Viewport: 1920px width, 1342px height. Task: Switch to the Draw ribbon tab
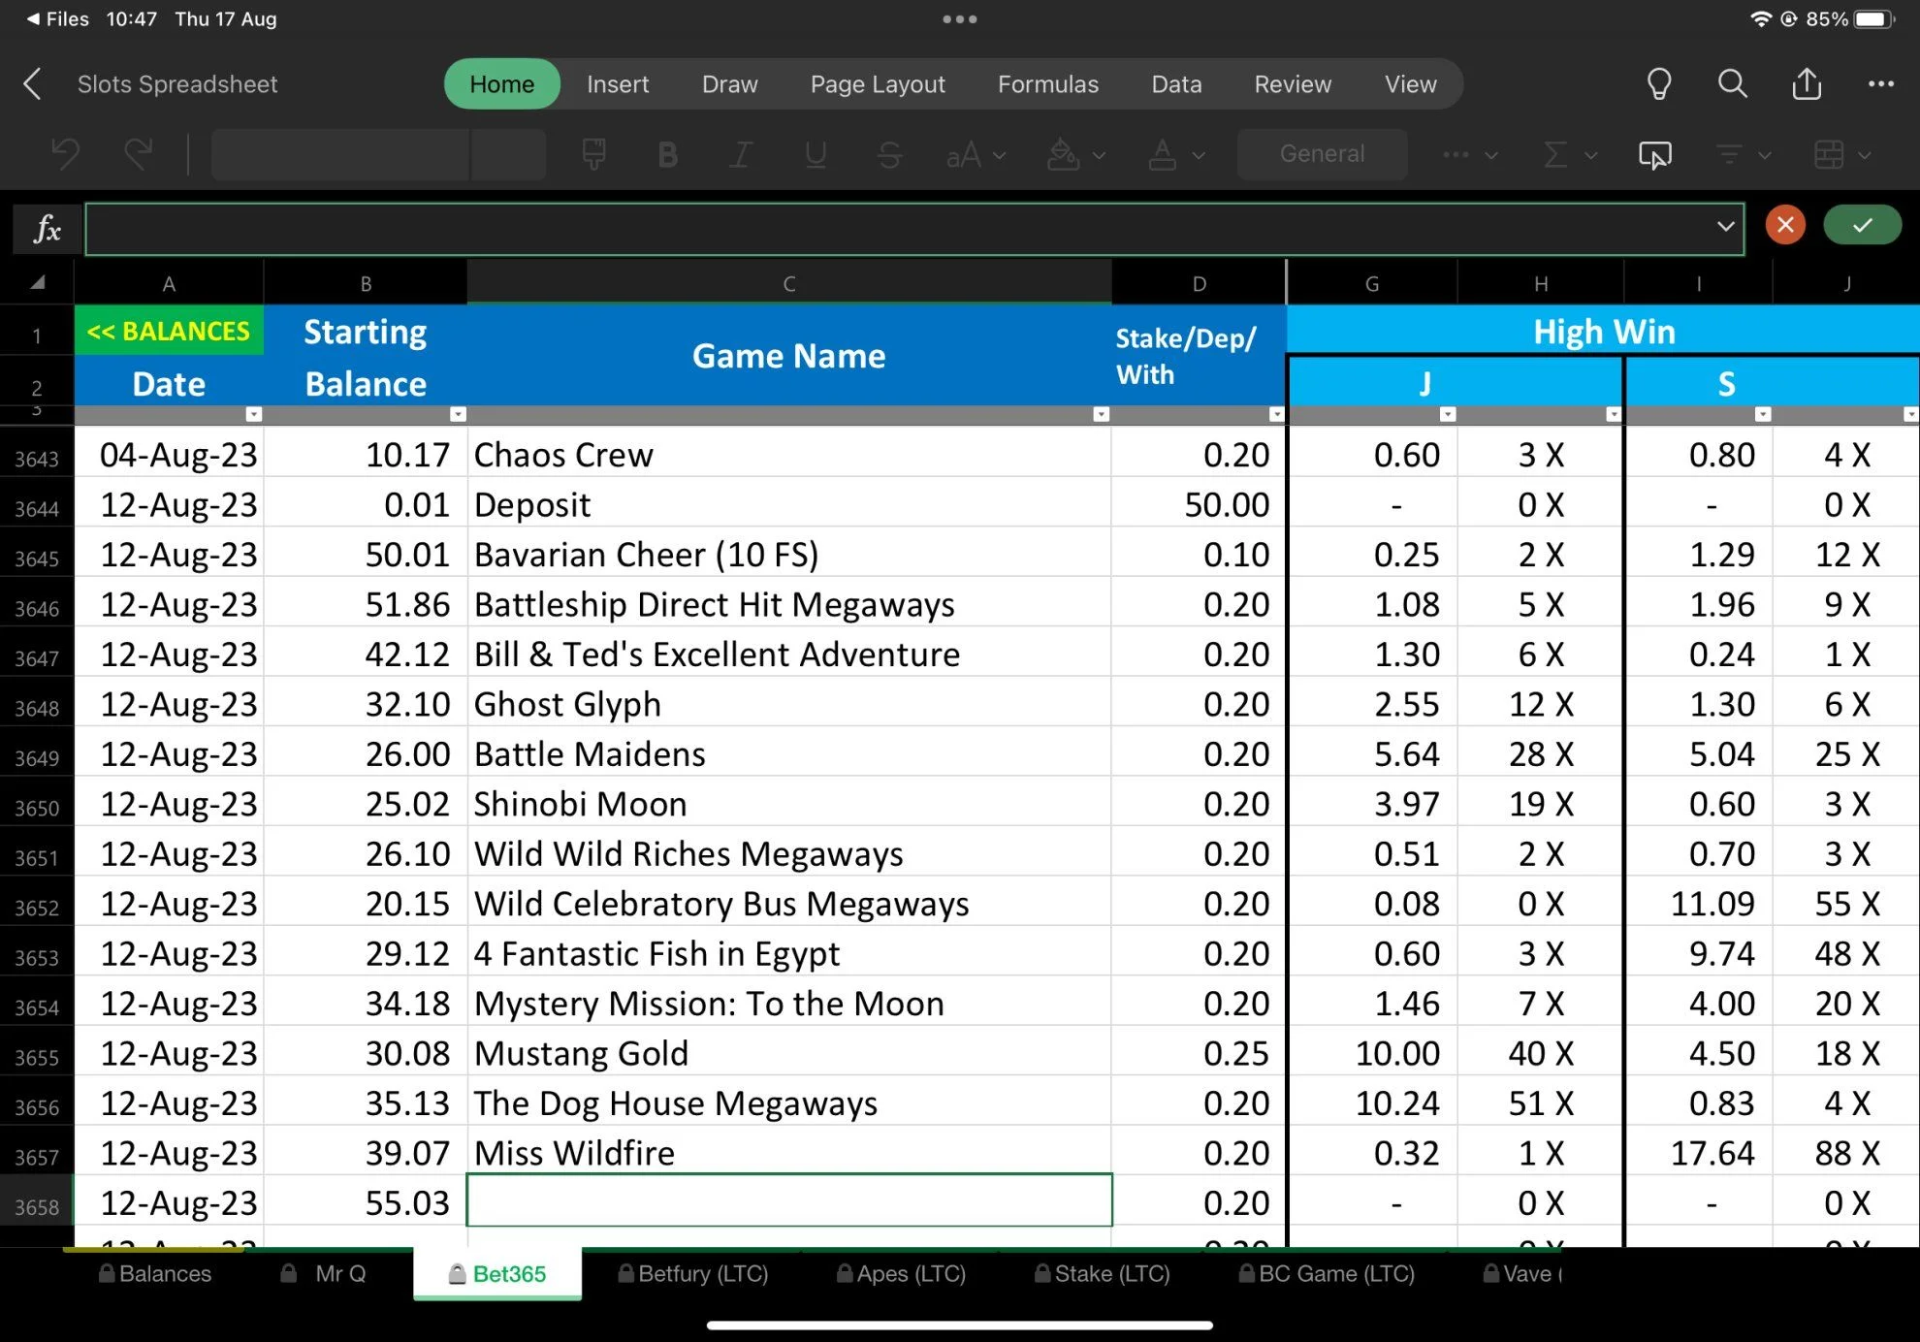[729, 84]
